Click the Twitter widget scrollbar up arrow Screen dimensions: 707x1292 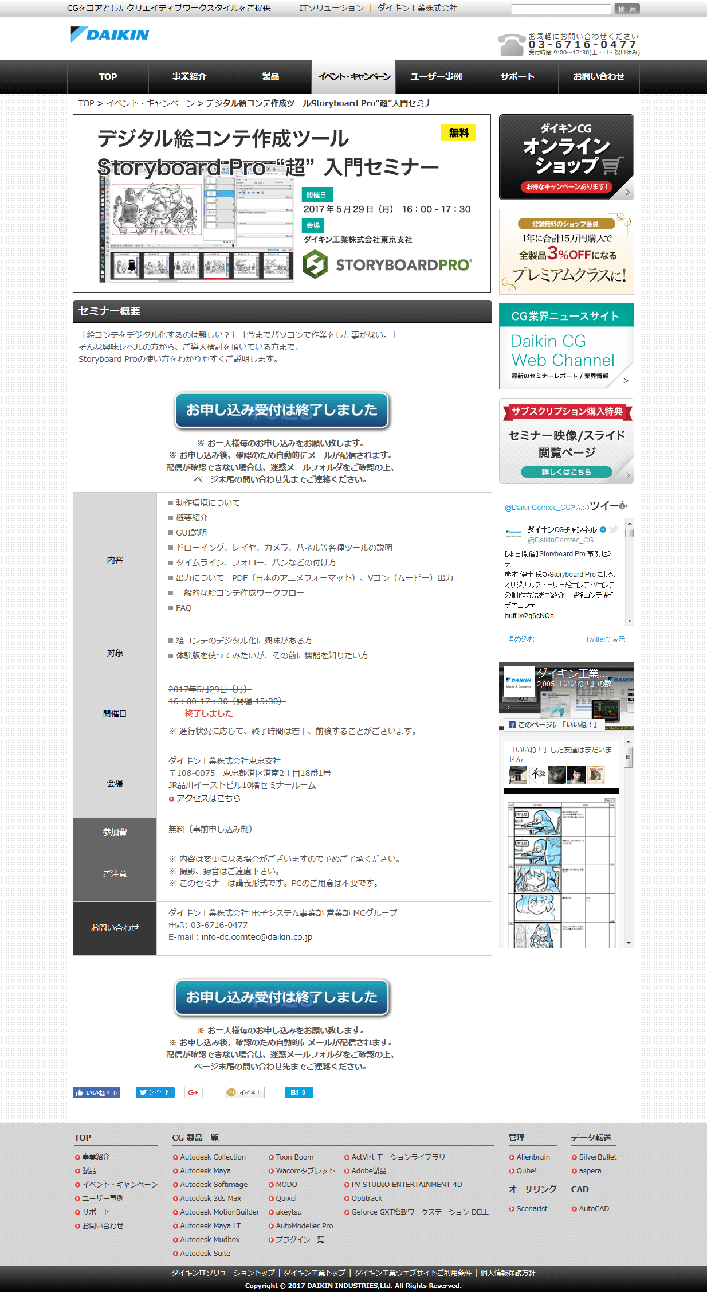630,523
